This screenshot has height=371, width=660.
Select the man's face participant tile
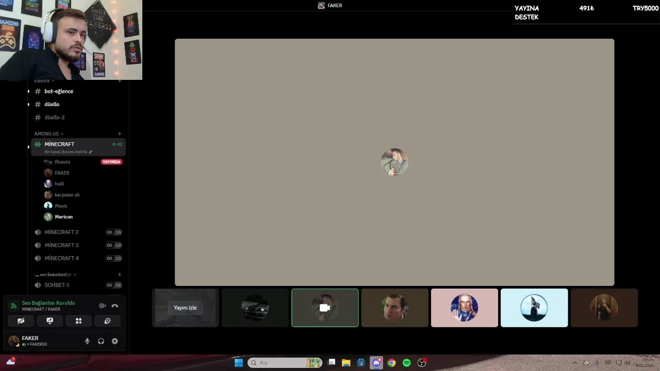tap(394, 308)
